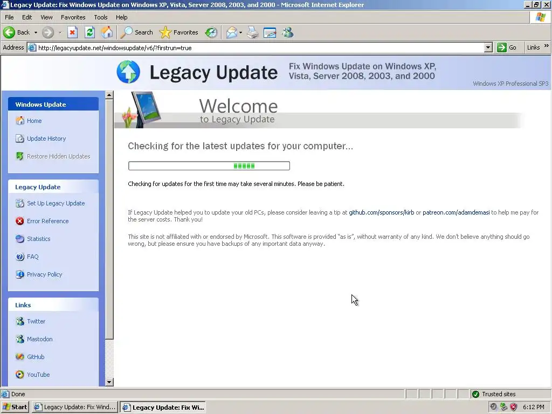This screenshot has height=414, width=552.
Task: Print the page with printer icon
Action: click(253, 32)
